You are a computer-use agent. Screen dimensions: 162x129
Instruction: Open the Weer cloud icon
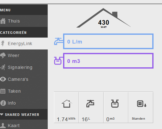coord(3,55)
